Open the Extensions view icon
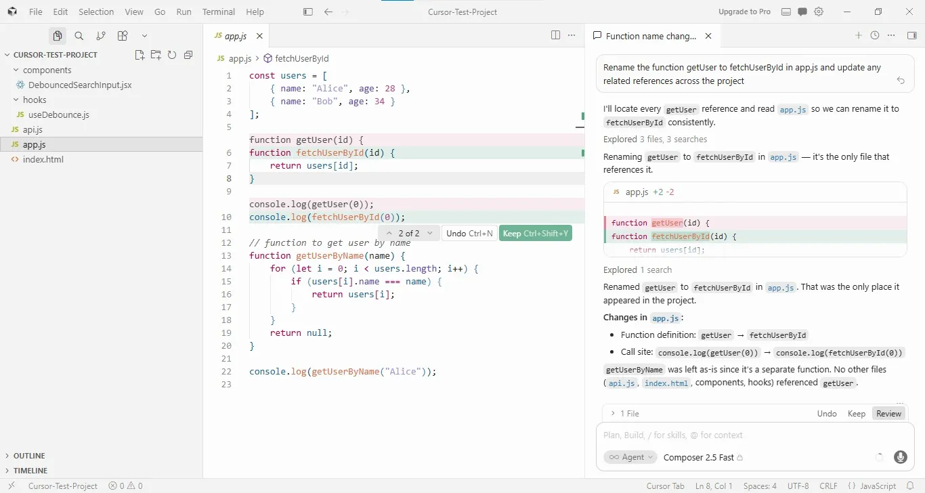 123,36
